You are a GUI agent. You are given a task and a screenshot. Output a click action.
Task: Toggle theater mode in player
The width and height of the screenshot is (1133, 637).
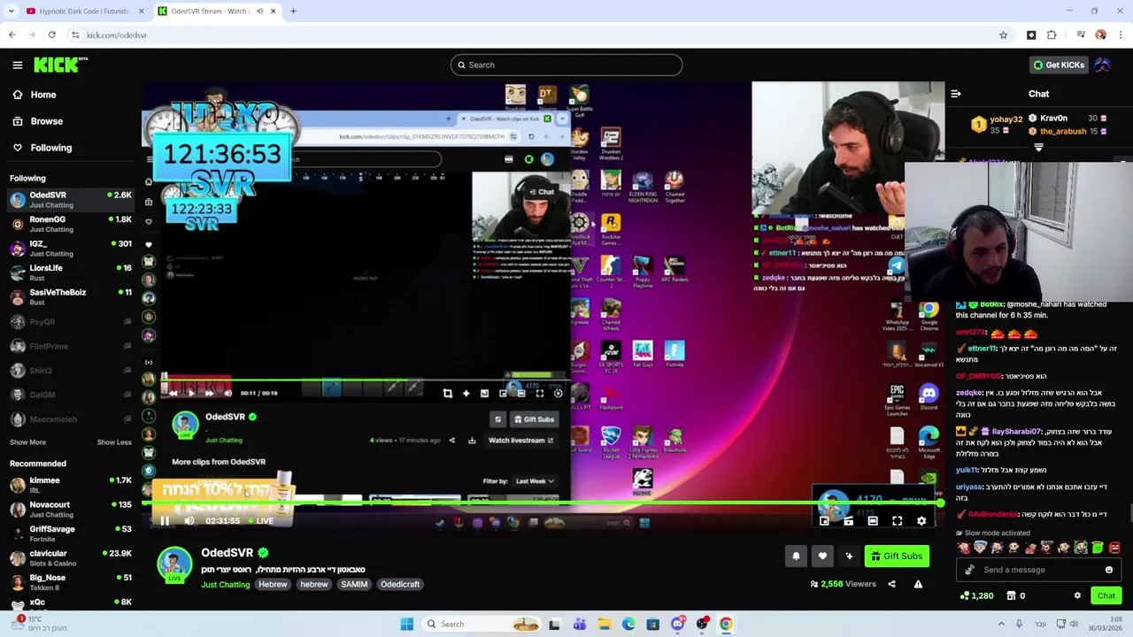click(x=873, y=521)
